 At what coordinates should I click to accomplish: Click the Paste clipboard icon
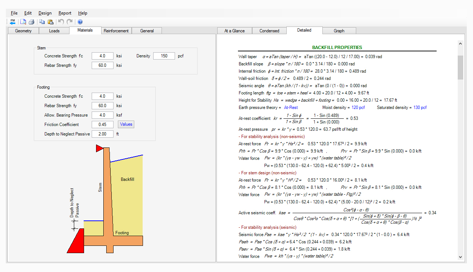(51, 22)
